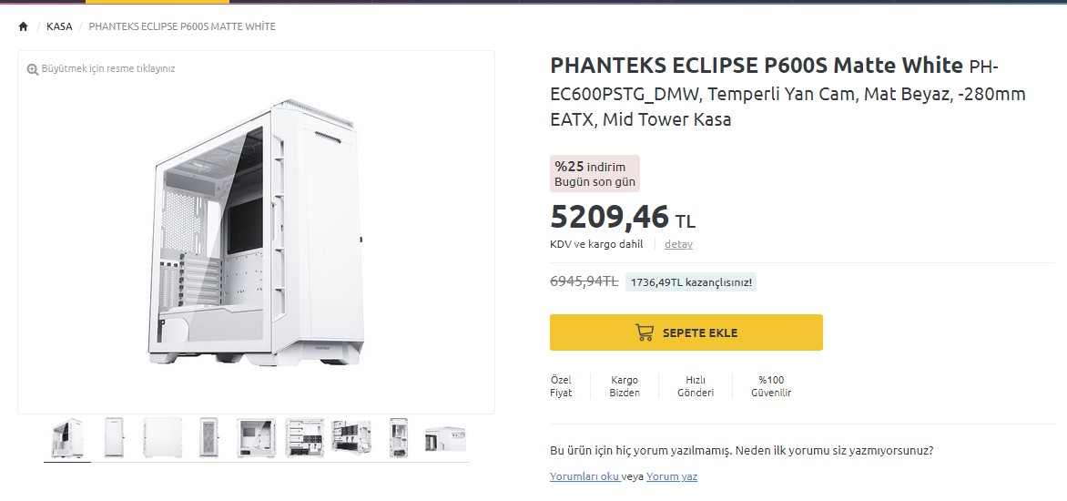Image resolution: width=1067 pixels, height=501 pixels.
Task: Select the ninth thumbnail of case lying down
Action: (x=445, y=438)
